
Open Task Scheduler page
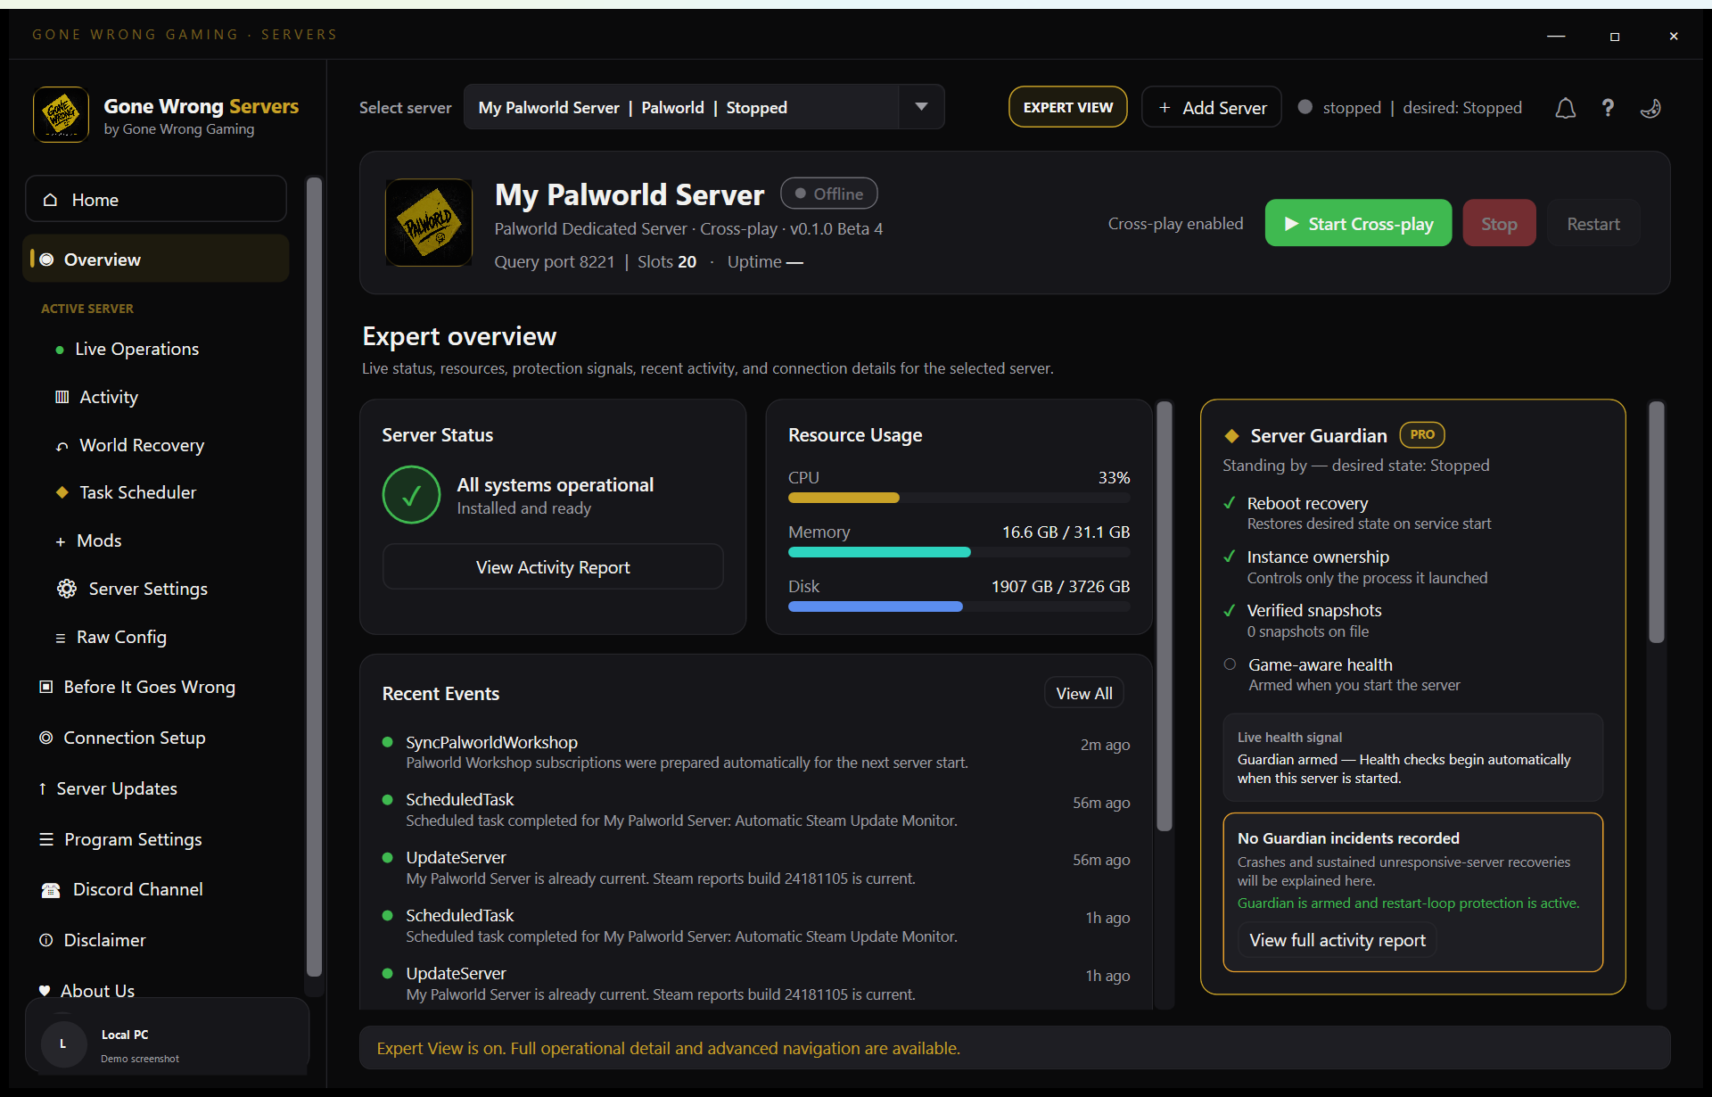click(x=137, y=492)
